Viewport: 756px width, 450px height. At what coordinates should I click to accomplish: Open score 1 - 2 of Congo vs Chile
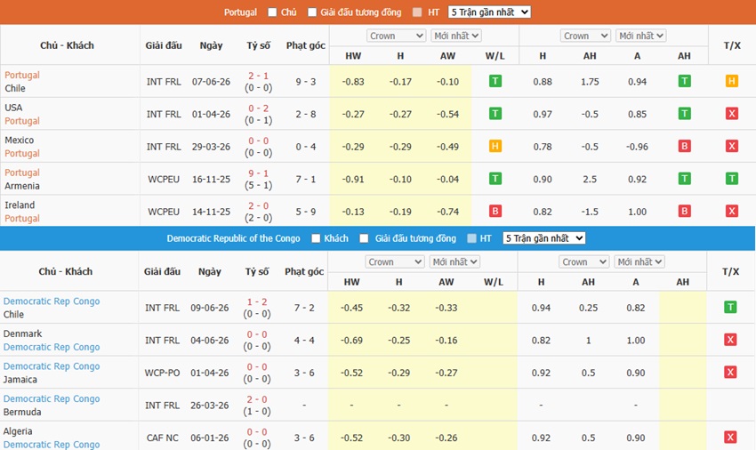(257, 302)
